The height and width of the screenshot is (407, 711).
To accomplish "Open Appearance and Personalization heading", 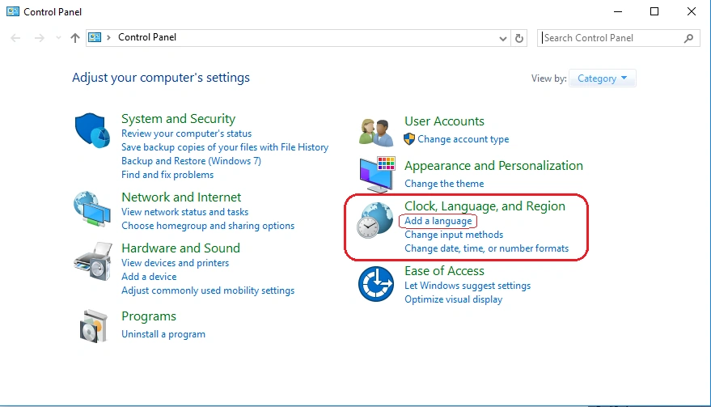I will (493, 166).
